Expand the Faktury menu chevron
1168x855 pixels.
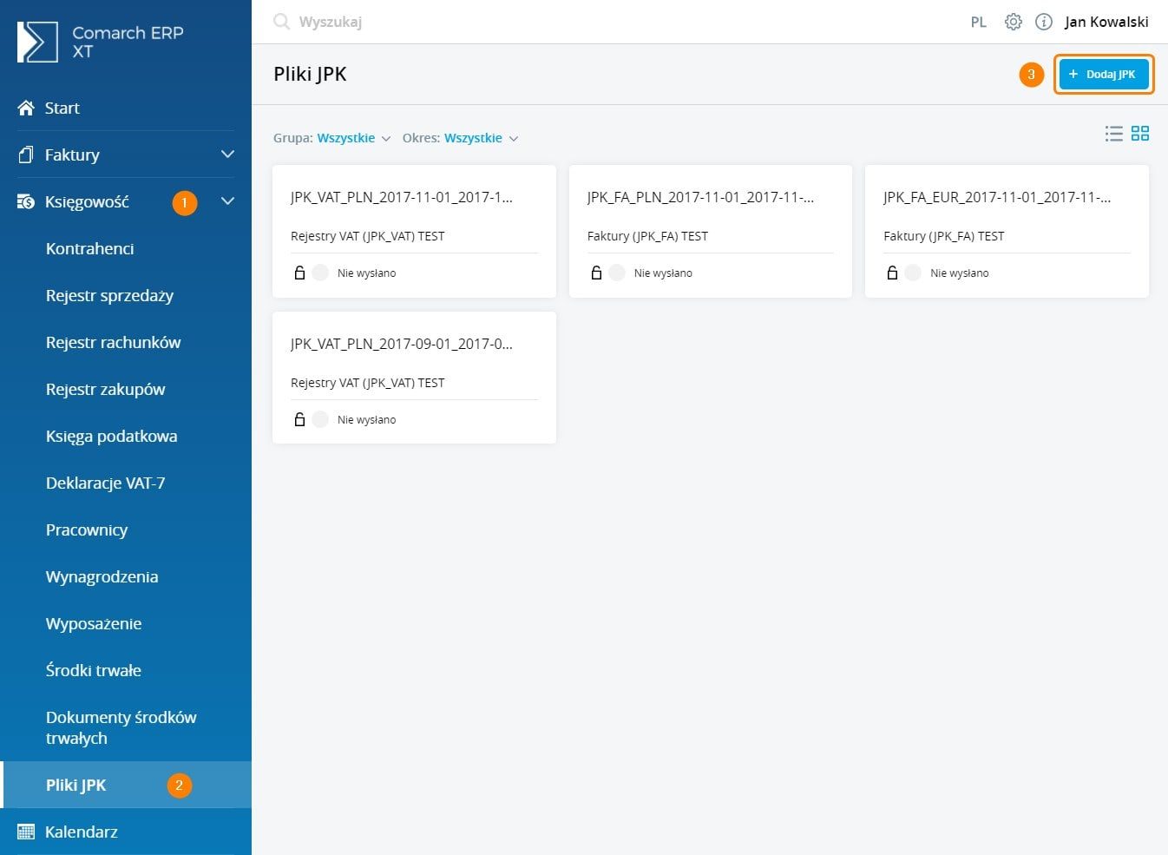(227, 155)
